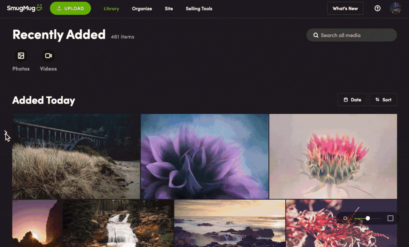Go to the Library tab
This screenshot has width=409, height=247.
pyautogui.click(x=111, y=9)
